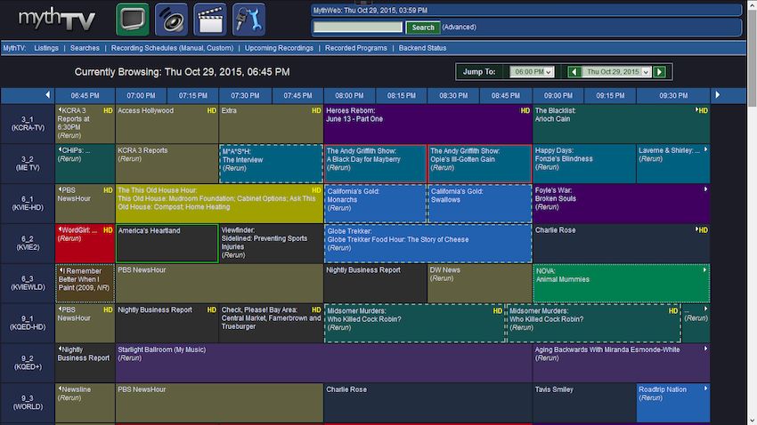Screen dimensions: 757x425
Task: Open Heroes Reborn: June 13 - Part One
Action: (x=427, y=124)
